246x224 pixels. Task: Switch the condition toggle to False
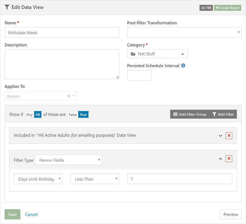[x=73, y=115]
